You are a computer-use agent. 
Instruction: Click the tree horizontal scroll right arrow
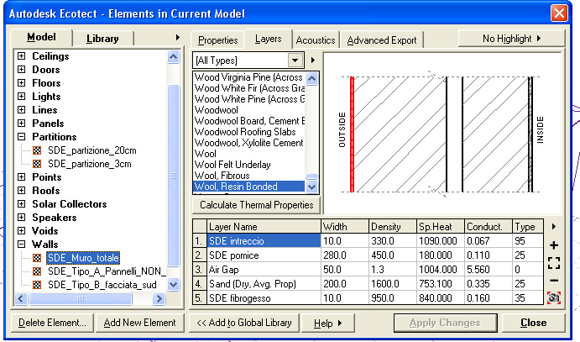pos(159,298)
